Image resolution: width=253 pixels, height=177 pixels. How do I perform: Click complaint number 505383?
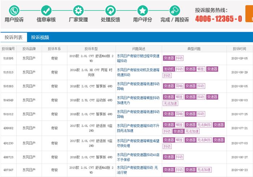click(8, 86)
